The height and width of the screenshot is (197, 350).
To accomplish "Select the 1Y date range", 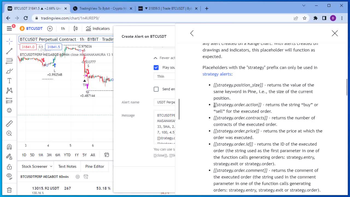I will [x=77, y=155].
